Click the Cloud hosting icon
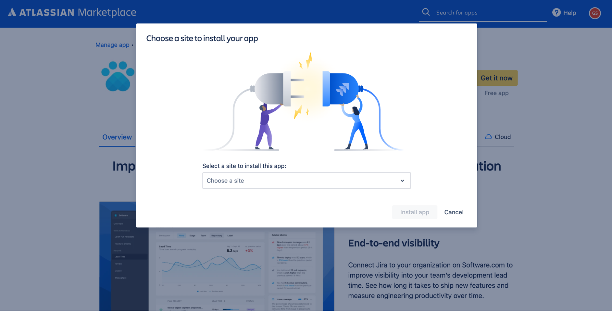The width and height of the screenshot is (612, 311). tap(489, 137)
